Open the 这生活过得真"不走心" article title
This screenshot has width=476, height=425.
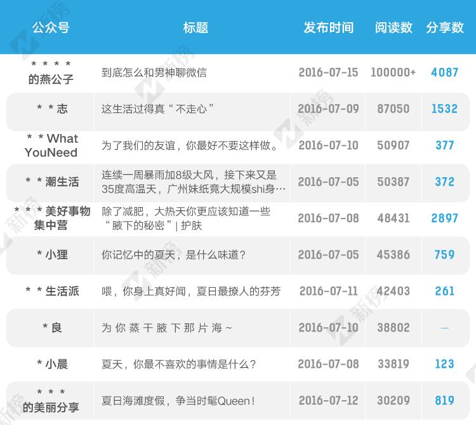click(x=157, y=109)
